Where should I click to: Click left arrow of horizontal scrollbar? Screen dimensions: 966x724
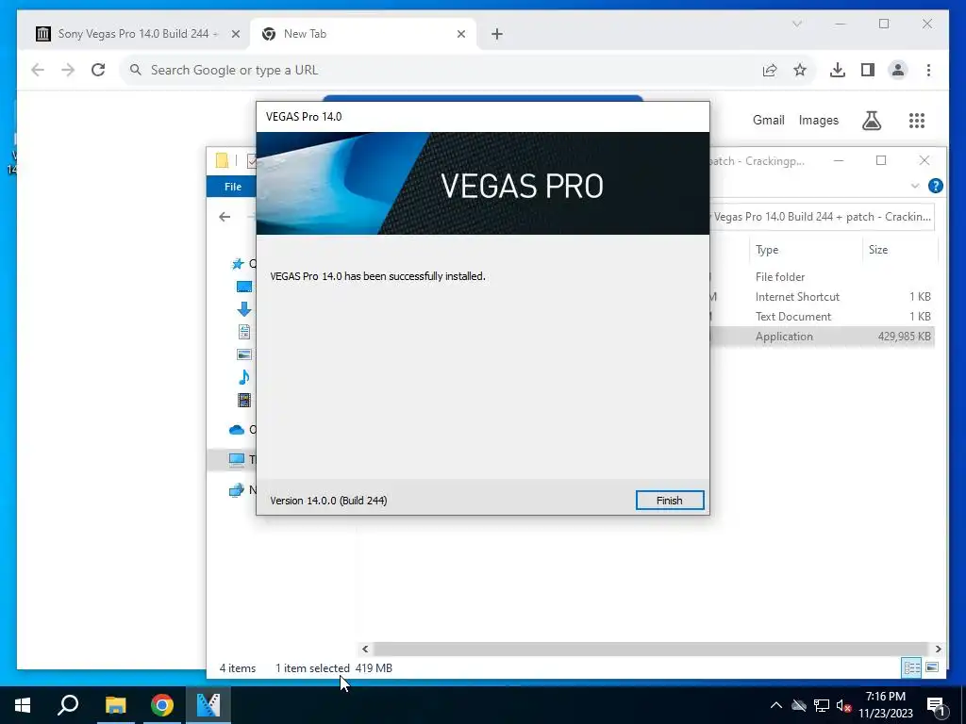coord(365,649)
